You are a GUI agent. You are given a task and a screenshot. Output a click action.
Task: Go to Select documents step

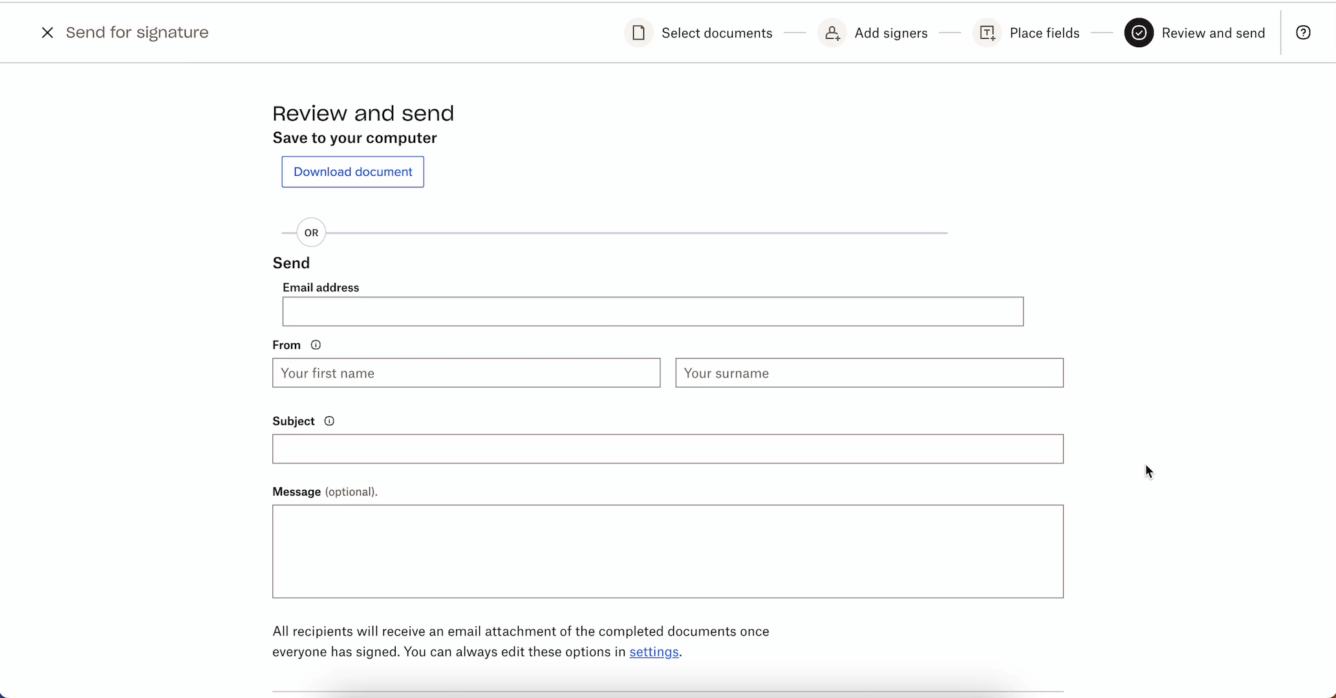click(x=716, y=33)
